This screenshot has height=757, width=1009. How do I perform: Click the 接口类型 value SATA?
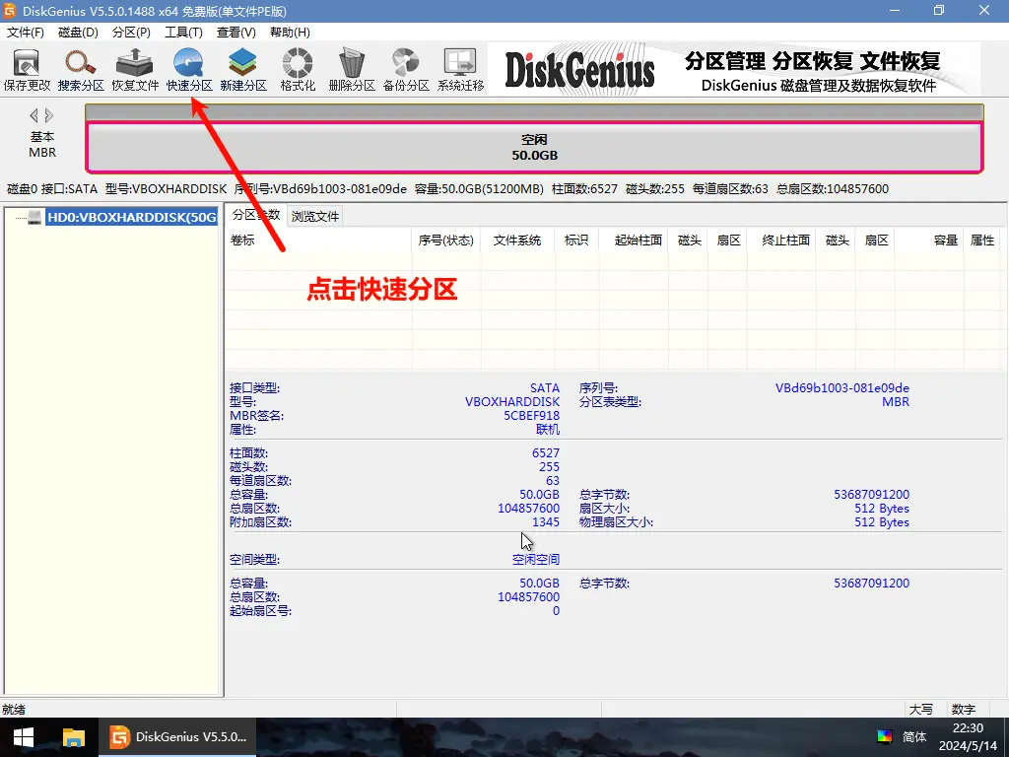(x=544, y=388)
